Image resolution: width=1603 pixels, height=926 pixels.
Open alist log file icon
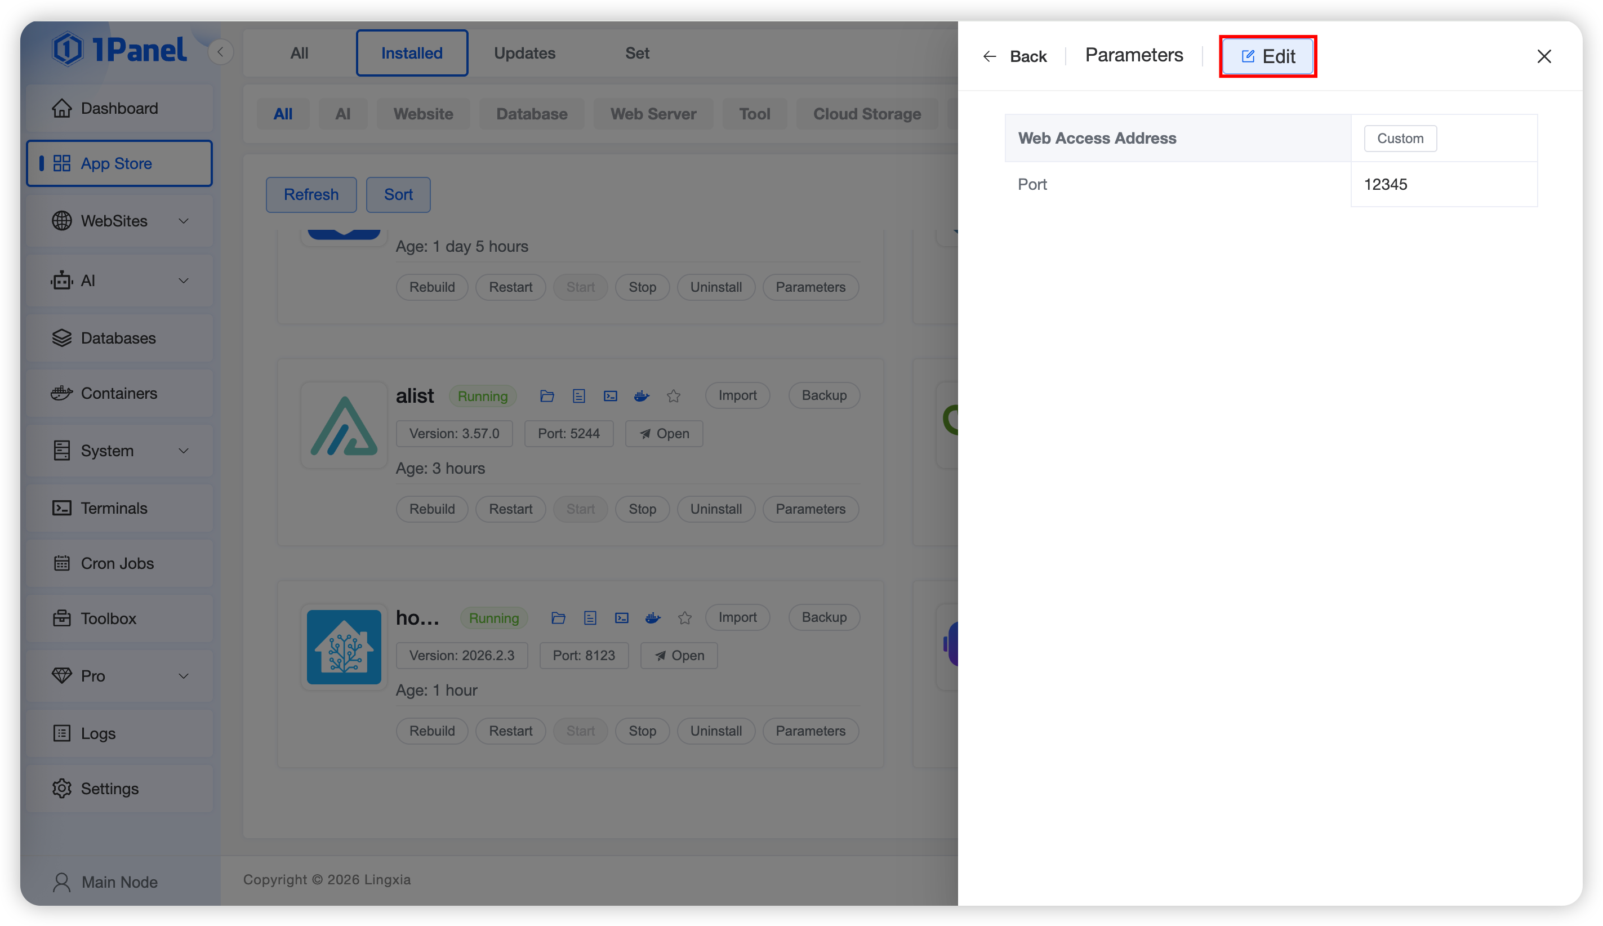(x=578, y=396)
